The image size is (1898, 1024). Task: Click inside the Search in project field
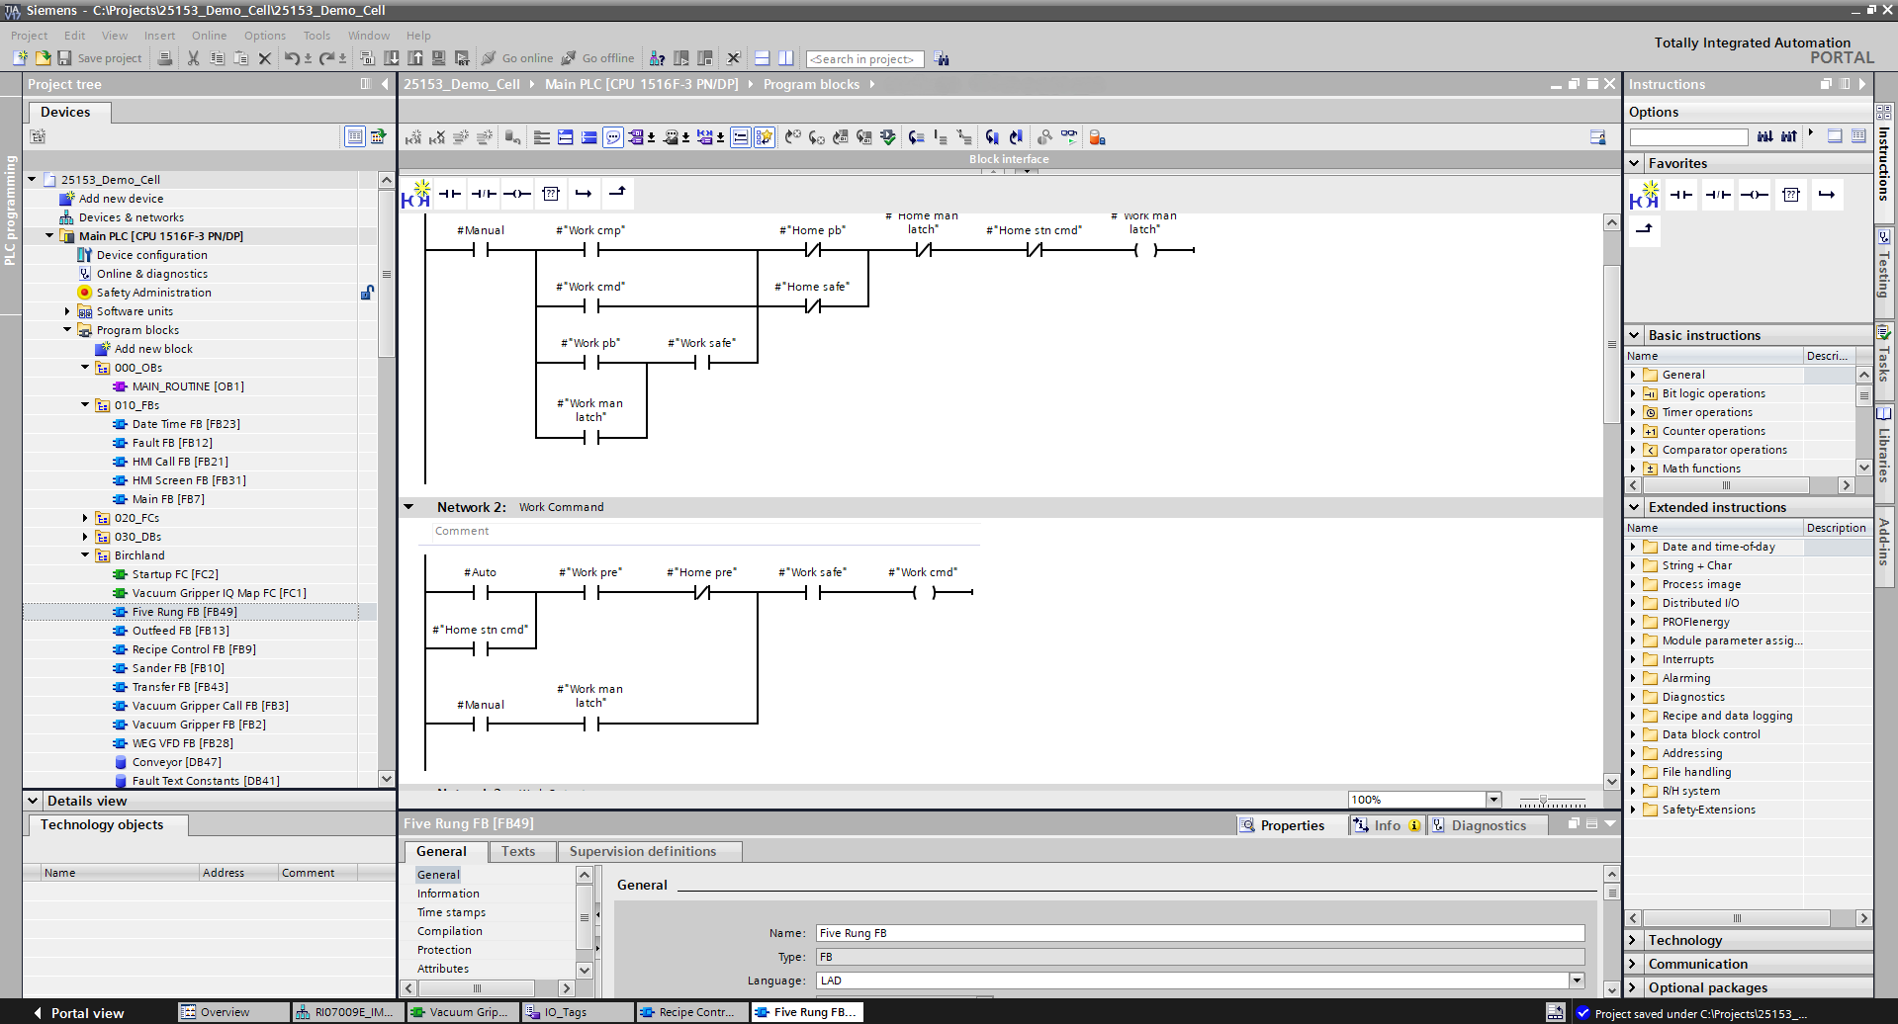point(864,59)
